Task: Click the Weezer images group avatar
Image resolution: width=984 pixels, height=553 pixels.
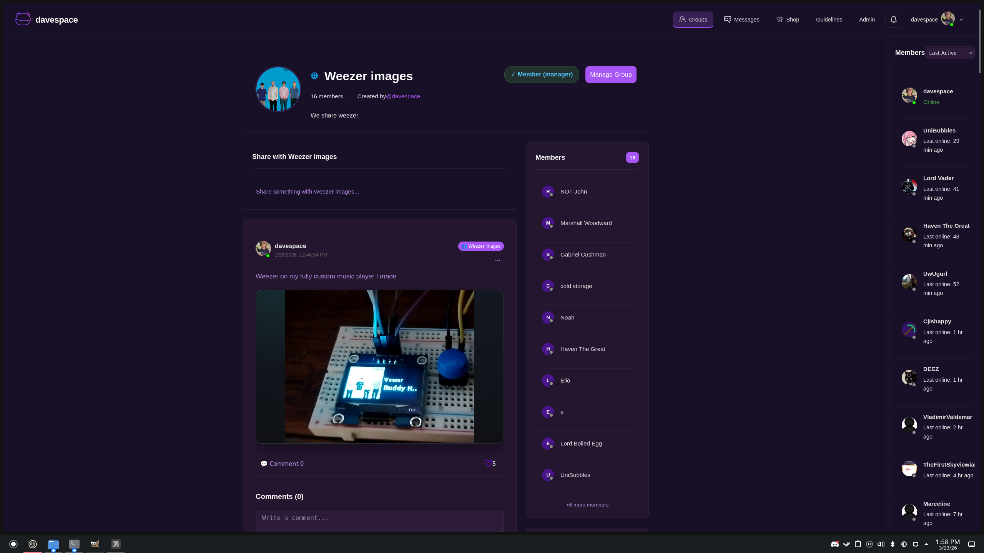Action: 278,89
